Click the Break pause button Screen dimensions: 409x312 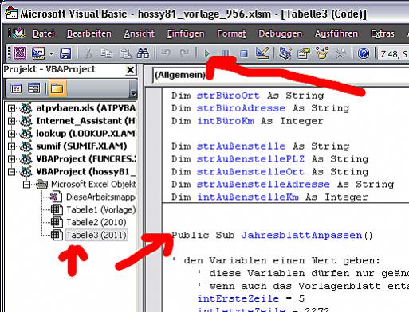click(x=226, y=54)
